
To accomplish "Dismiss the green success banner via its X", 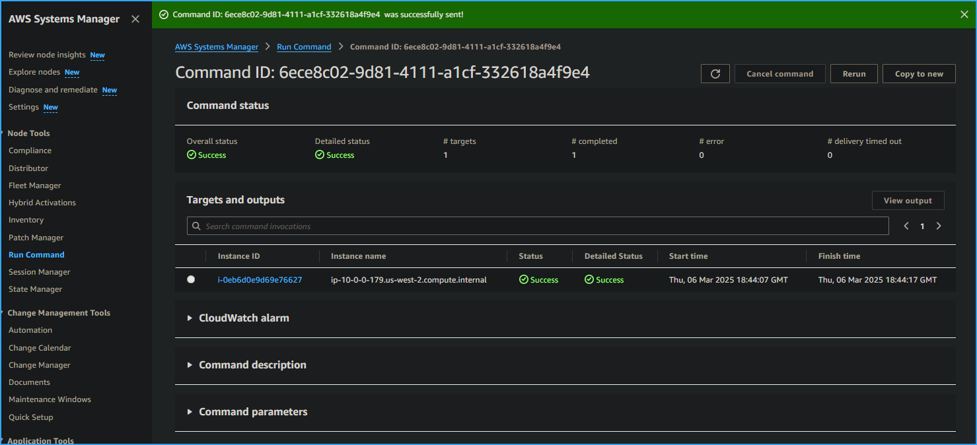I will coord(964,13).
